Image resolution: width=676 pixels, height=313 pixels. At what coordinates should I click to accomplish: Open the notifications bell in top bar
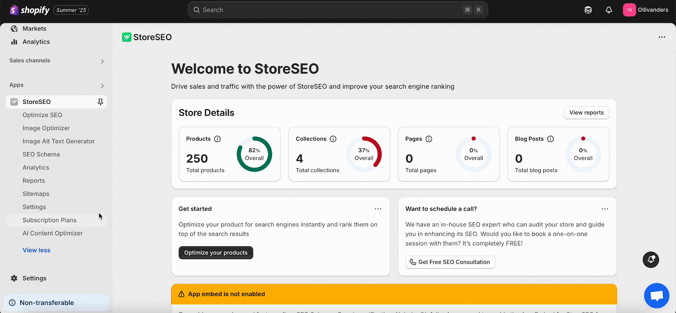click(609, 10)
